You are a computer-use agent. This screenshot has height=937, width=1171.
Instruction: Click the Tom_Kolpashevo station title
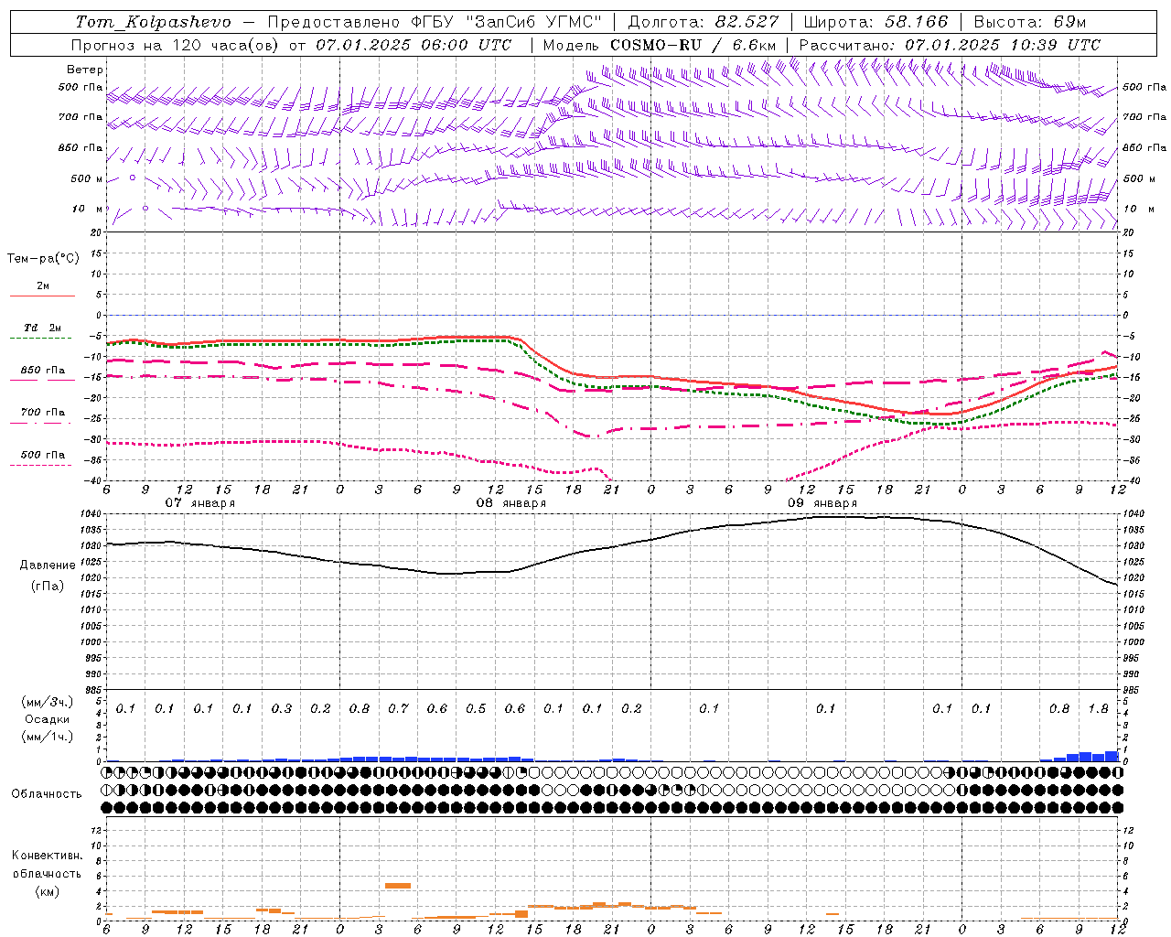tap(154, 22)
